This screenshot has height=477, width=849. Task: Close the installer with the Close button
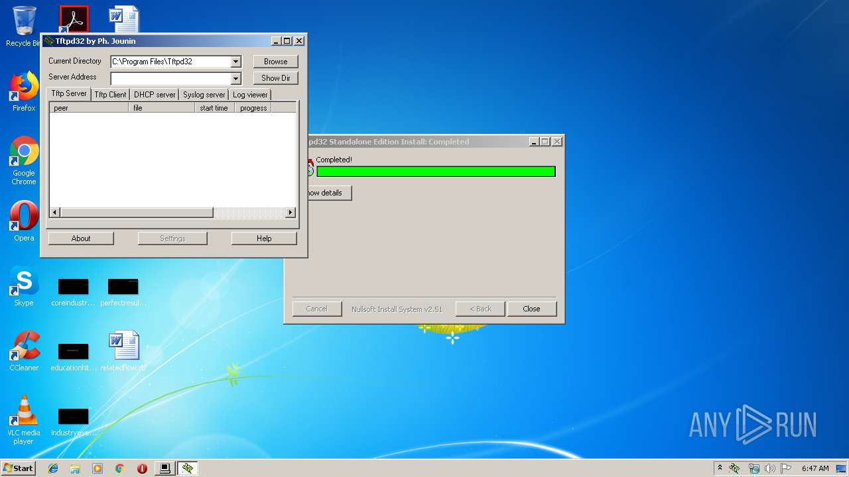[x=531, y=309]
